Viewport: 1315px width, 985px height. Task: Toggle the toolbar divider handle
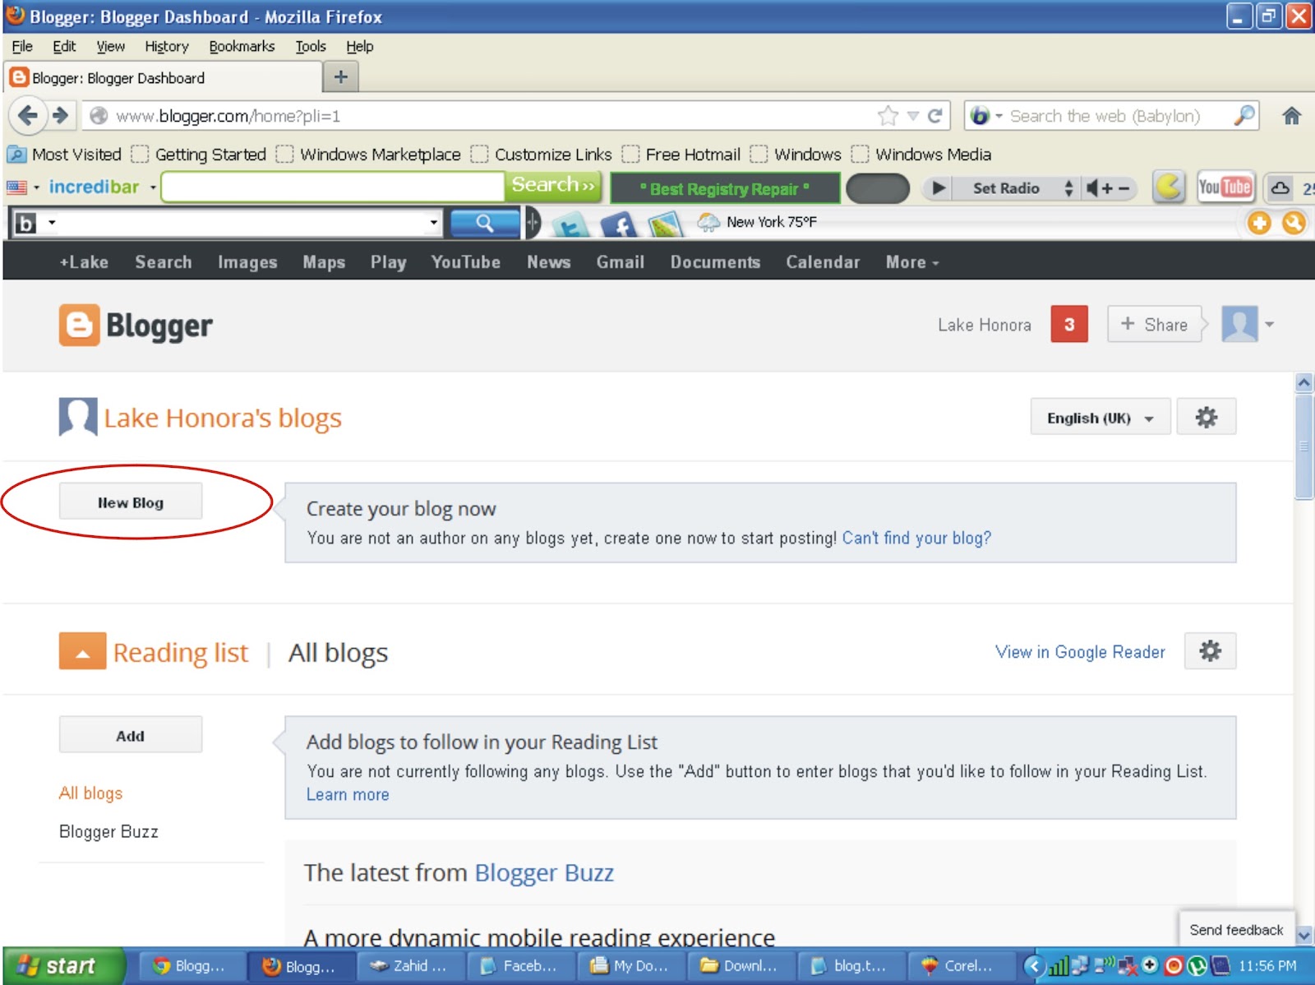point(533,223)
